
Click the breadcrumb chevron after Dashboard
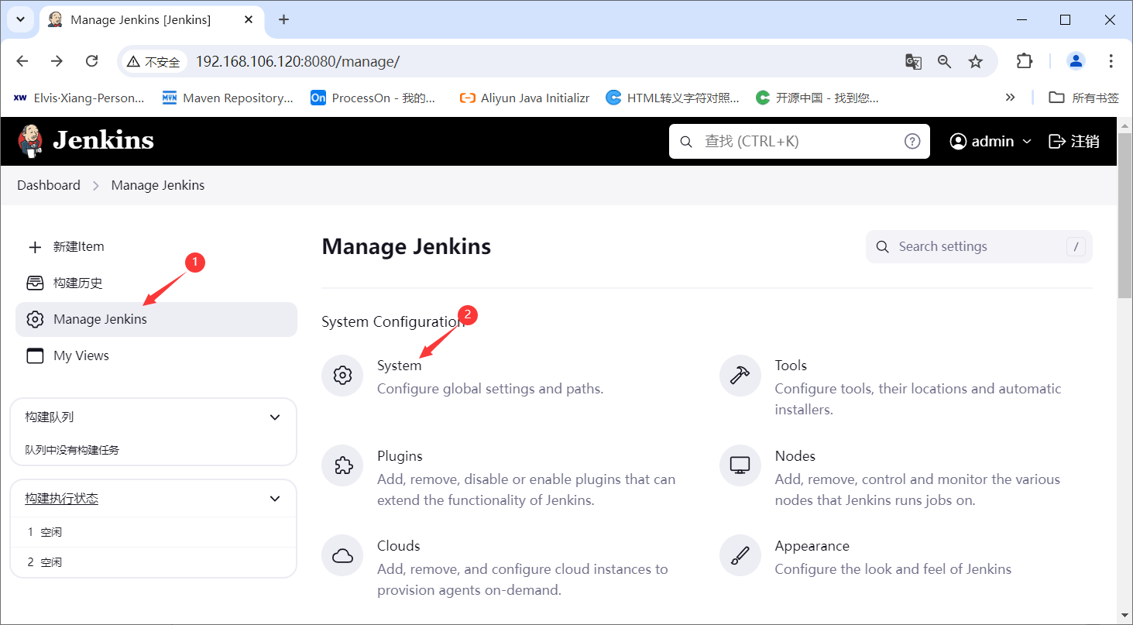(96, 186)
